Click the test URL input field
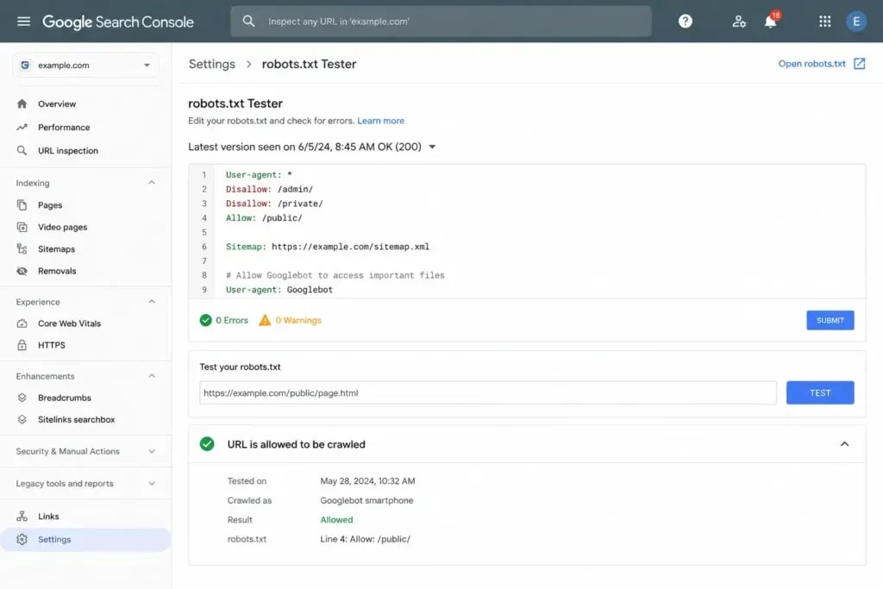Screen dimensions: 883x589 [488, 392]
